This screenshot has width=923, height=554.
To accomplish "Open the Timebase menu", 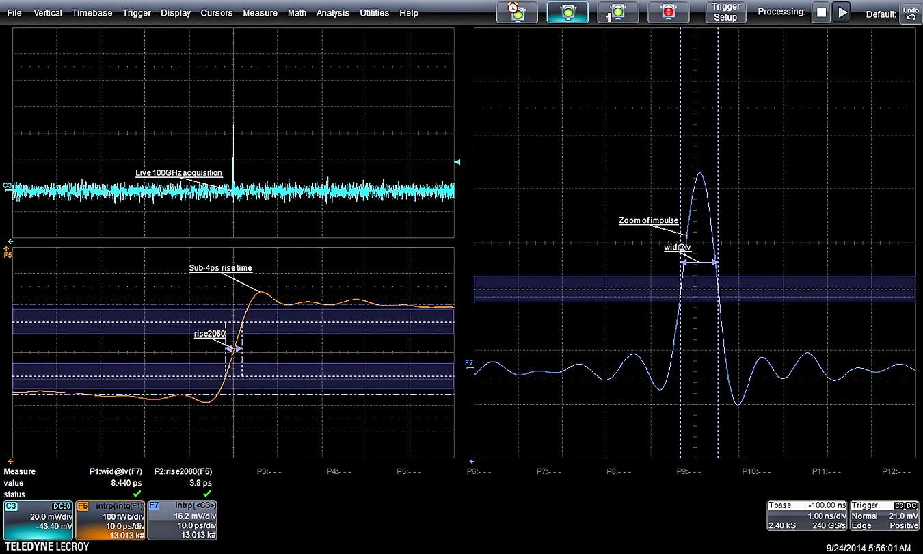I will tap(94, 13).
